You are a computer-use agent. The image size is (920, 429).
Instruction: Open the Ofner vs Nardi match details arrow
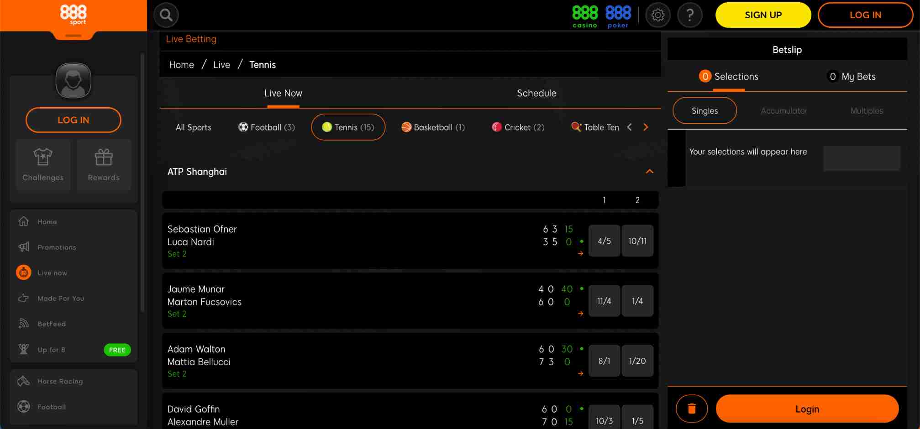(x=580, y=253)
